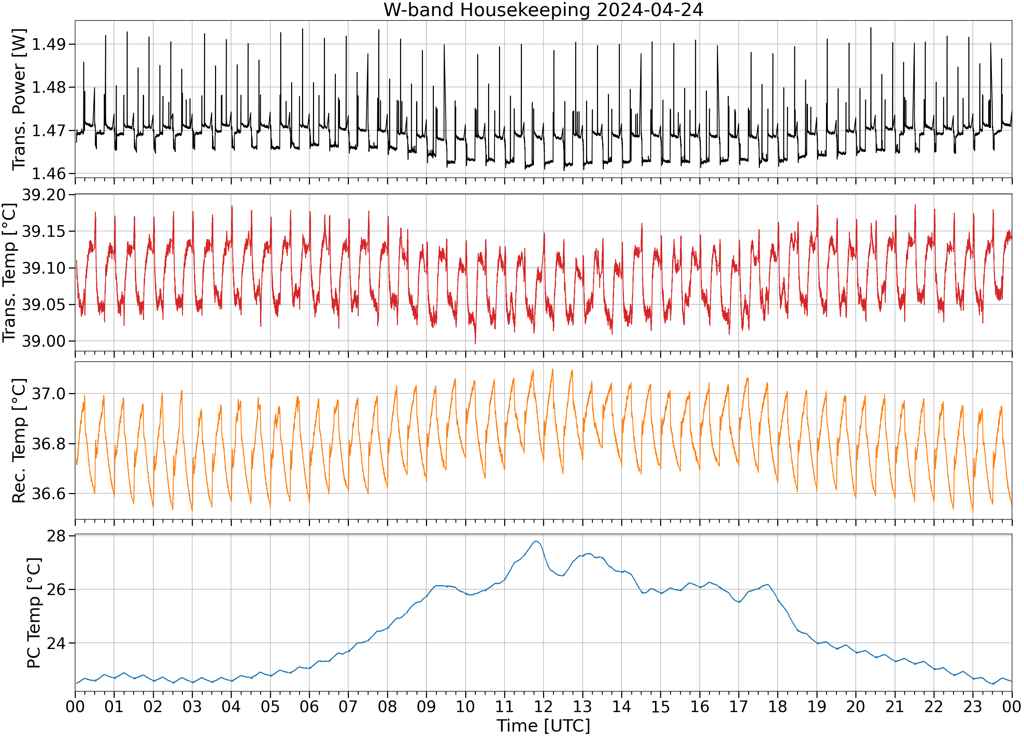Click the 39.20 tick on Trans. Temp axis

(44, 195)
